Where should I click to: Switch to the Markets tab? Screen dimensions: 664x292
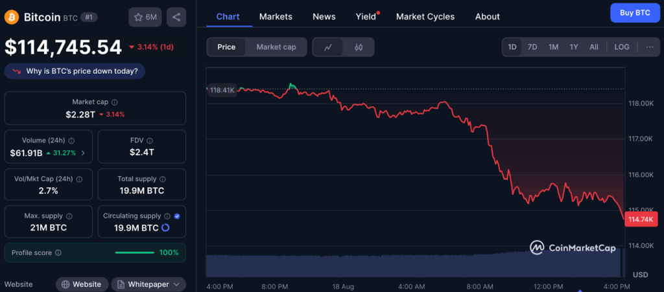click(276, 17)
